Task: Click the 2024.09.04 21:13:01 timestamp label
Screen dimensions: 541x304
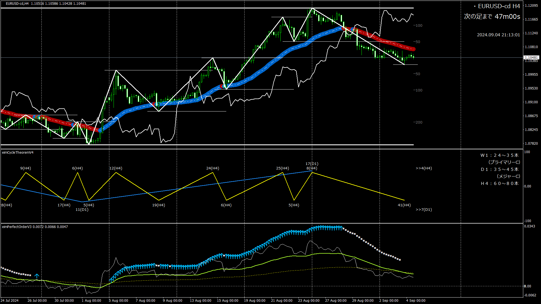Action: (498, 35)
